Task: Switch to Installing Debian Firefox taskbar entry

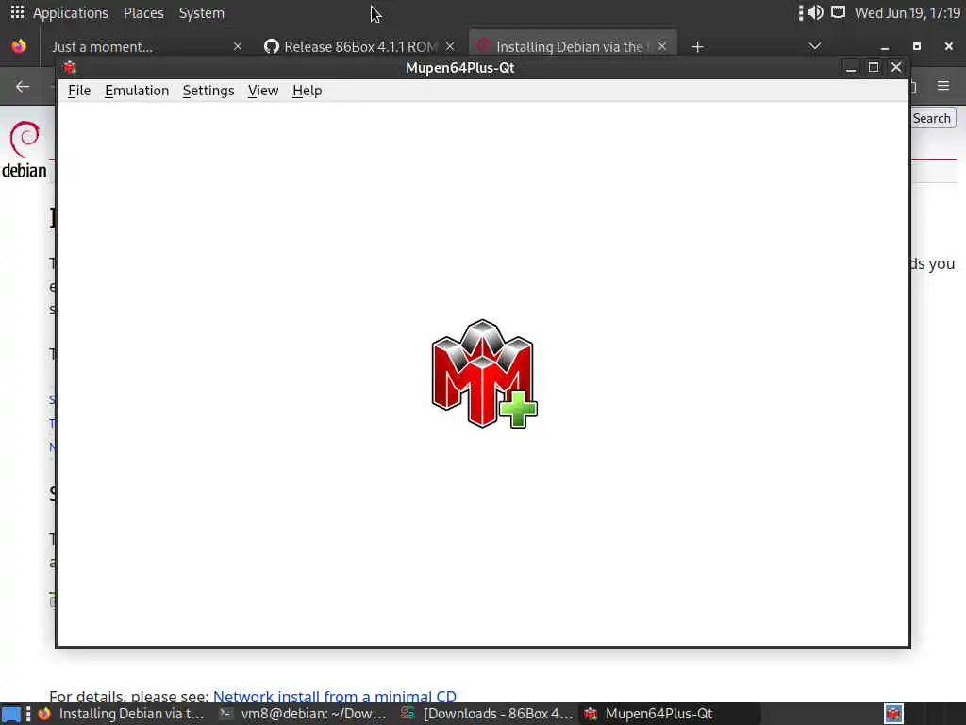Action: 122,714
